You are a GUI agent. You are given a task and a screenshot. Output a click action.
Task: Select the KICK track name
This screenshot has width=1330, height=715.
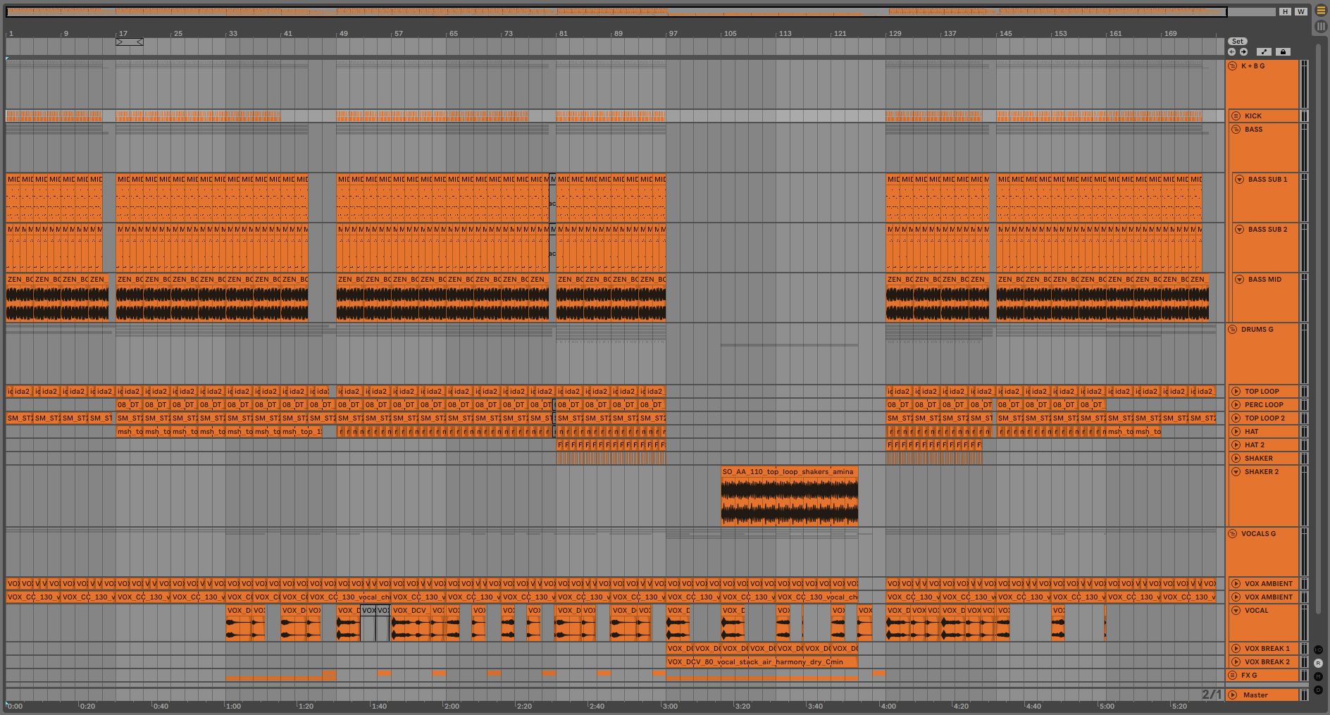point(1253,116)
